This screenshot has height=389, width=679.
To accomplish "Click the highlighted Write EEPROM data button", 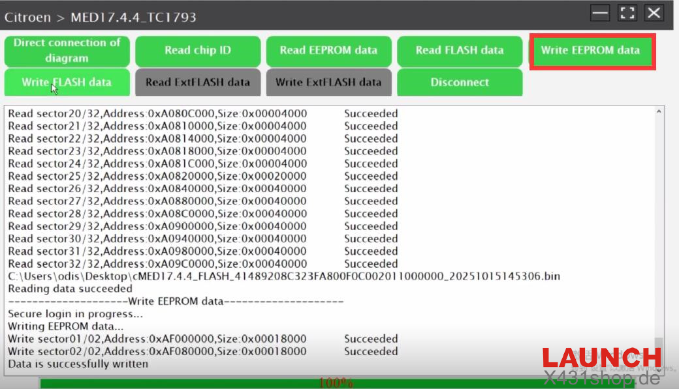I will [x=590, y=51].
